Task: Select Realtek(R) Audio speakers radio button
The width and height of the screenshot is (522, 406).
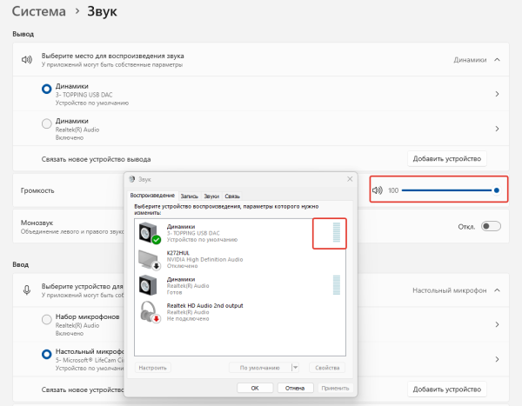Action: point(47,123)
